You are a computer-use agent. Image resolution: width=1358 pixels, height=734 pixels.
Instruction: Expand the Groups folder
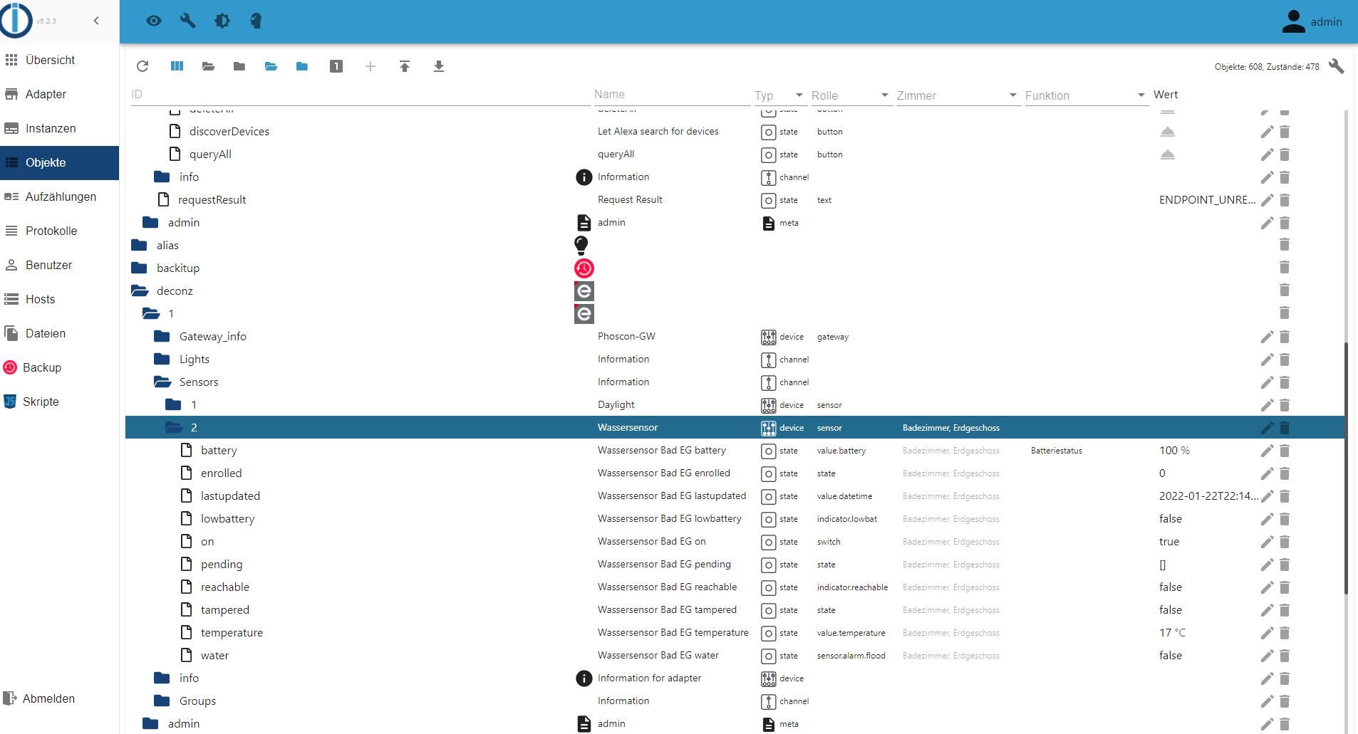pyautogui.click(x=162, y=701)
